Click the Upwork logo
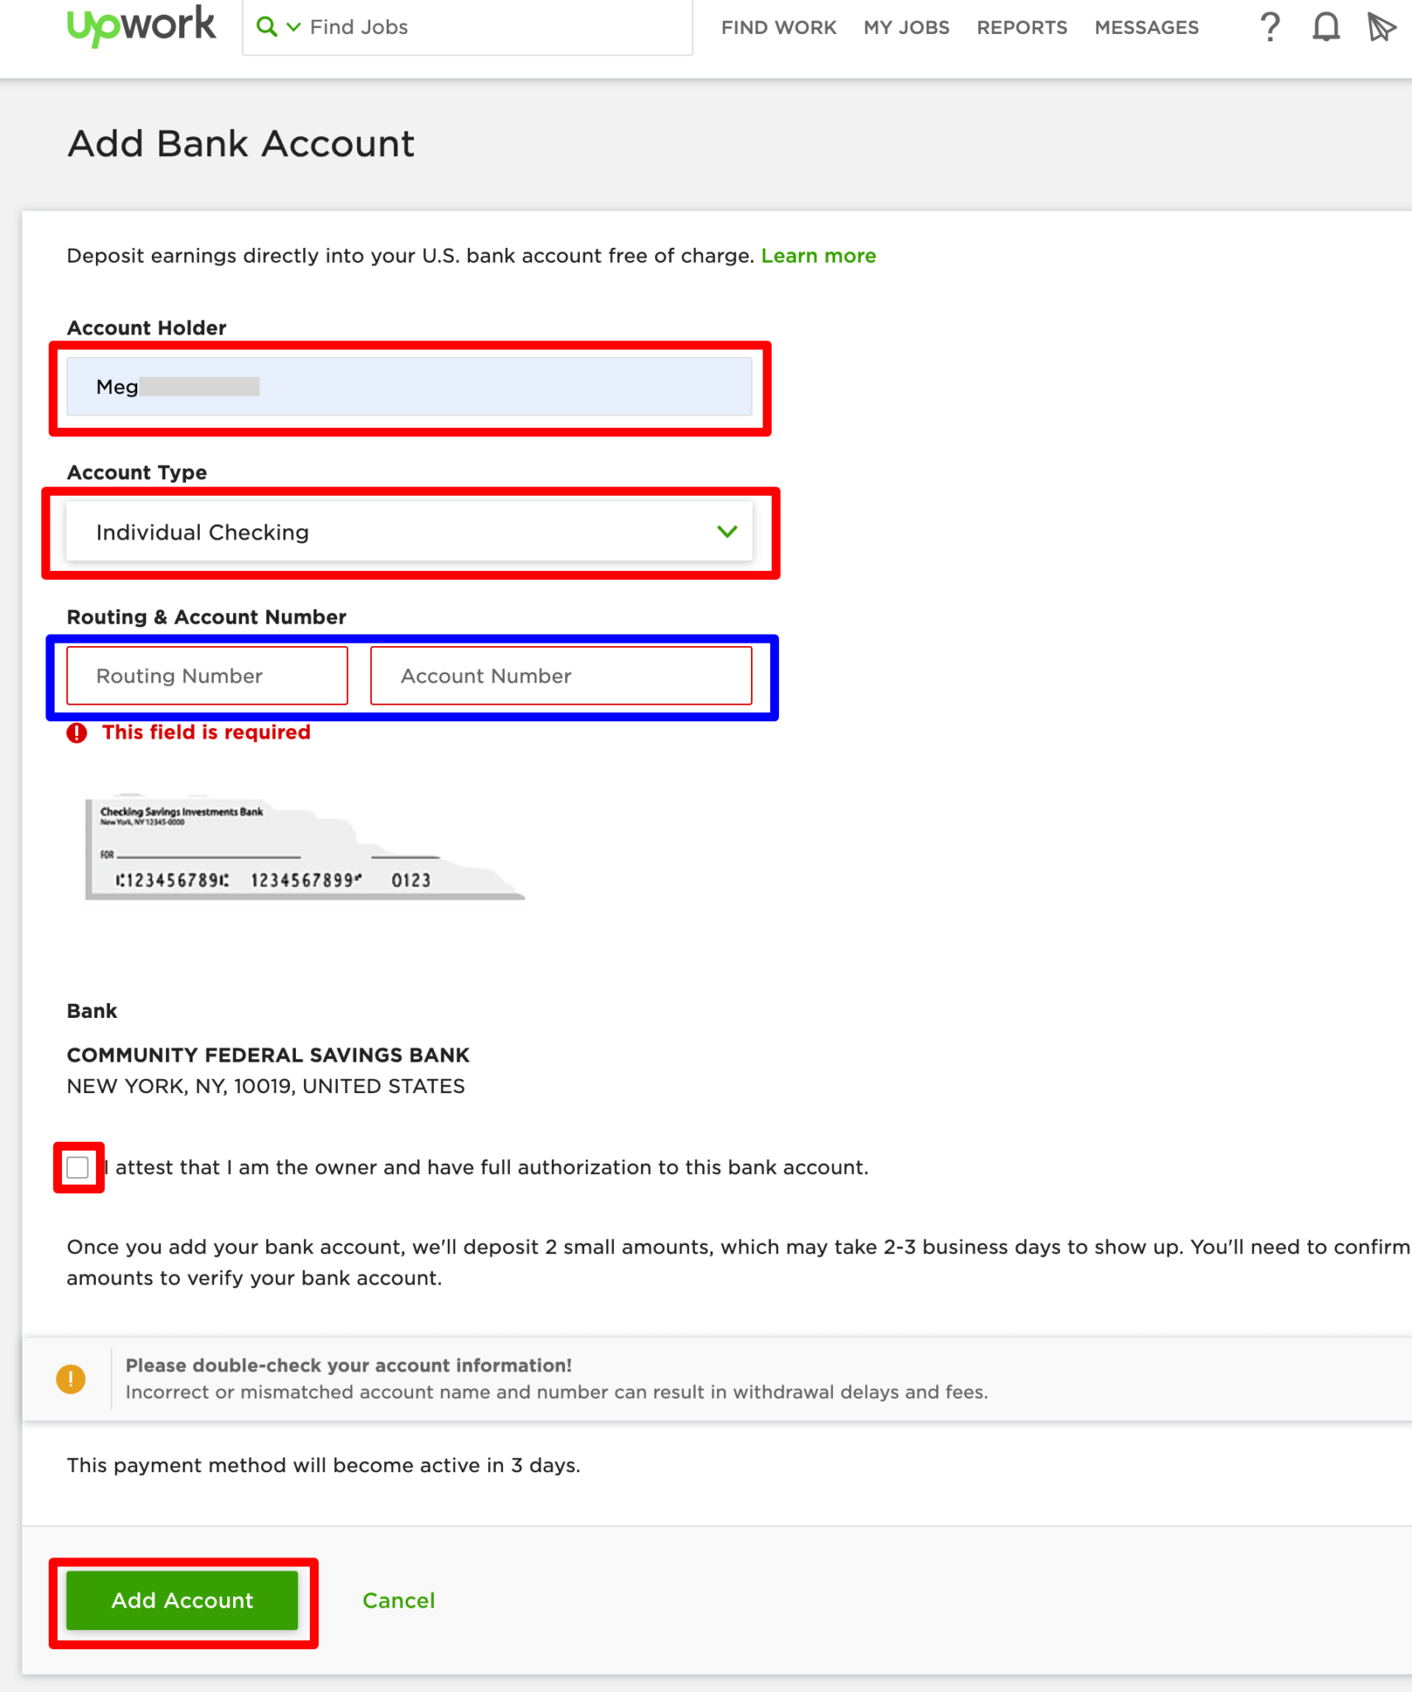 coord(140,26)
